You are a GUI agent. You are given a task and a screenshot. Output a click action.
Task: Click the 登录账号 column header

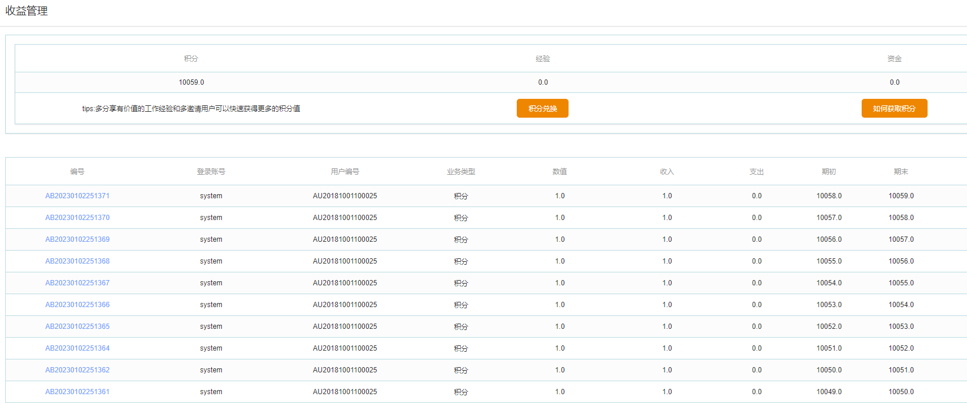[211, 172]
